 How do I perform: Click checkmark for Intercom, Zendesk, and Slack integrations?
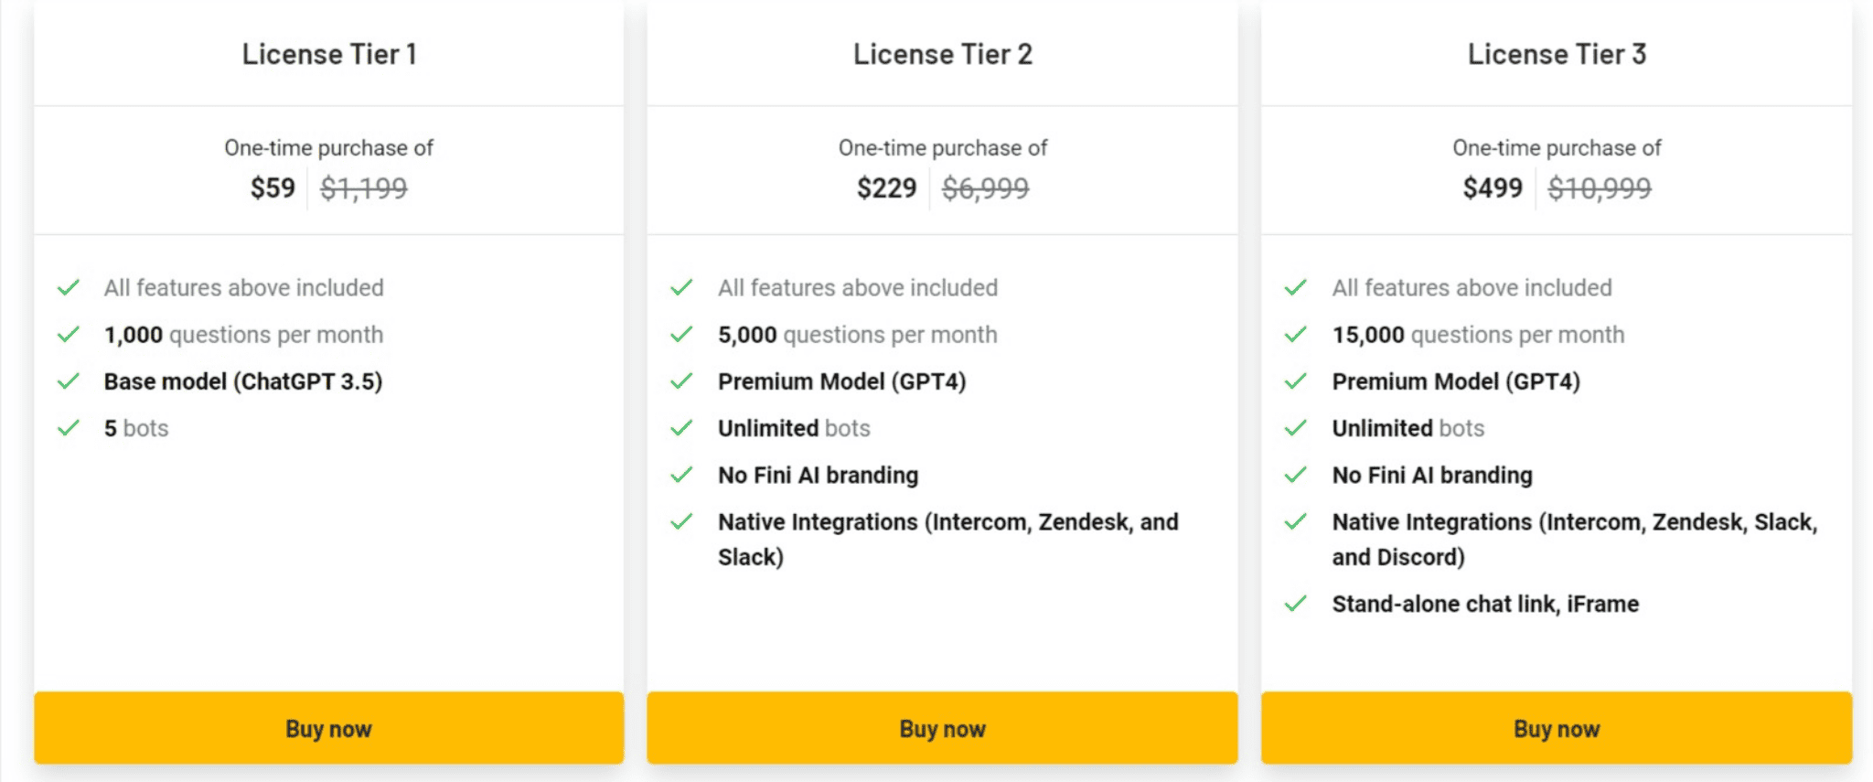(681, 522)
